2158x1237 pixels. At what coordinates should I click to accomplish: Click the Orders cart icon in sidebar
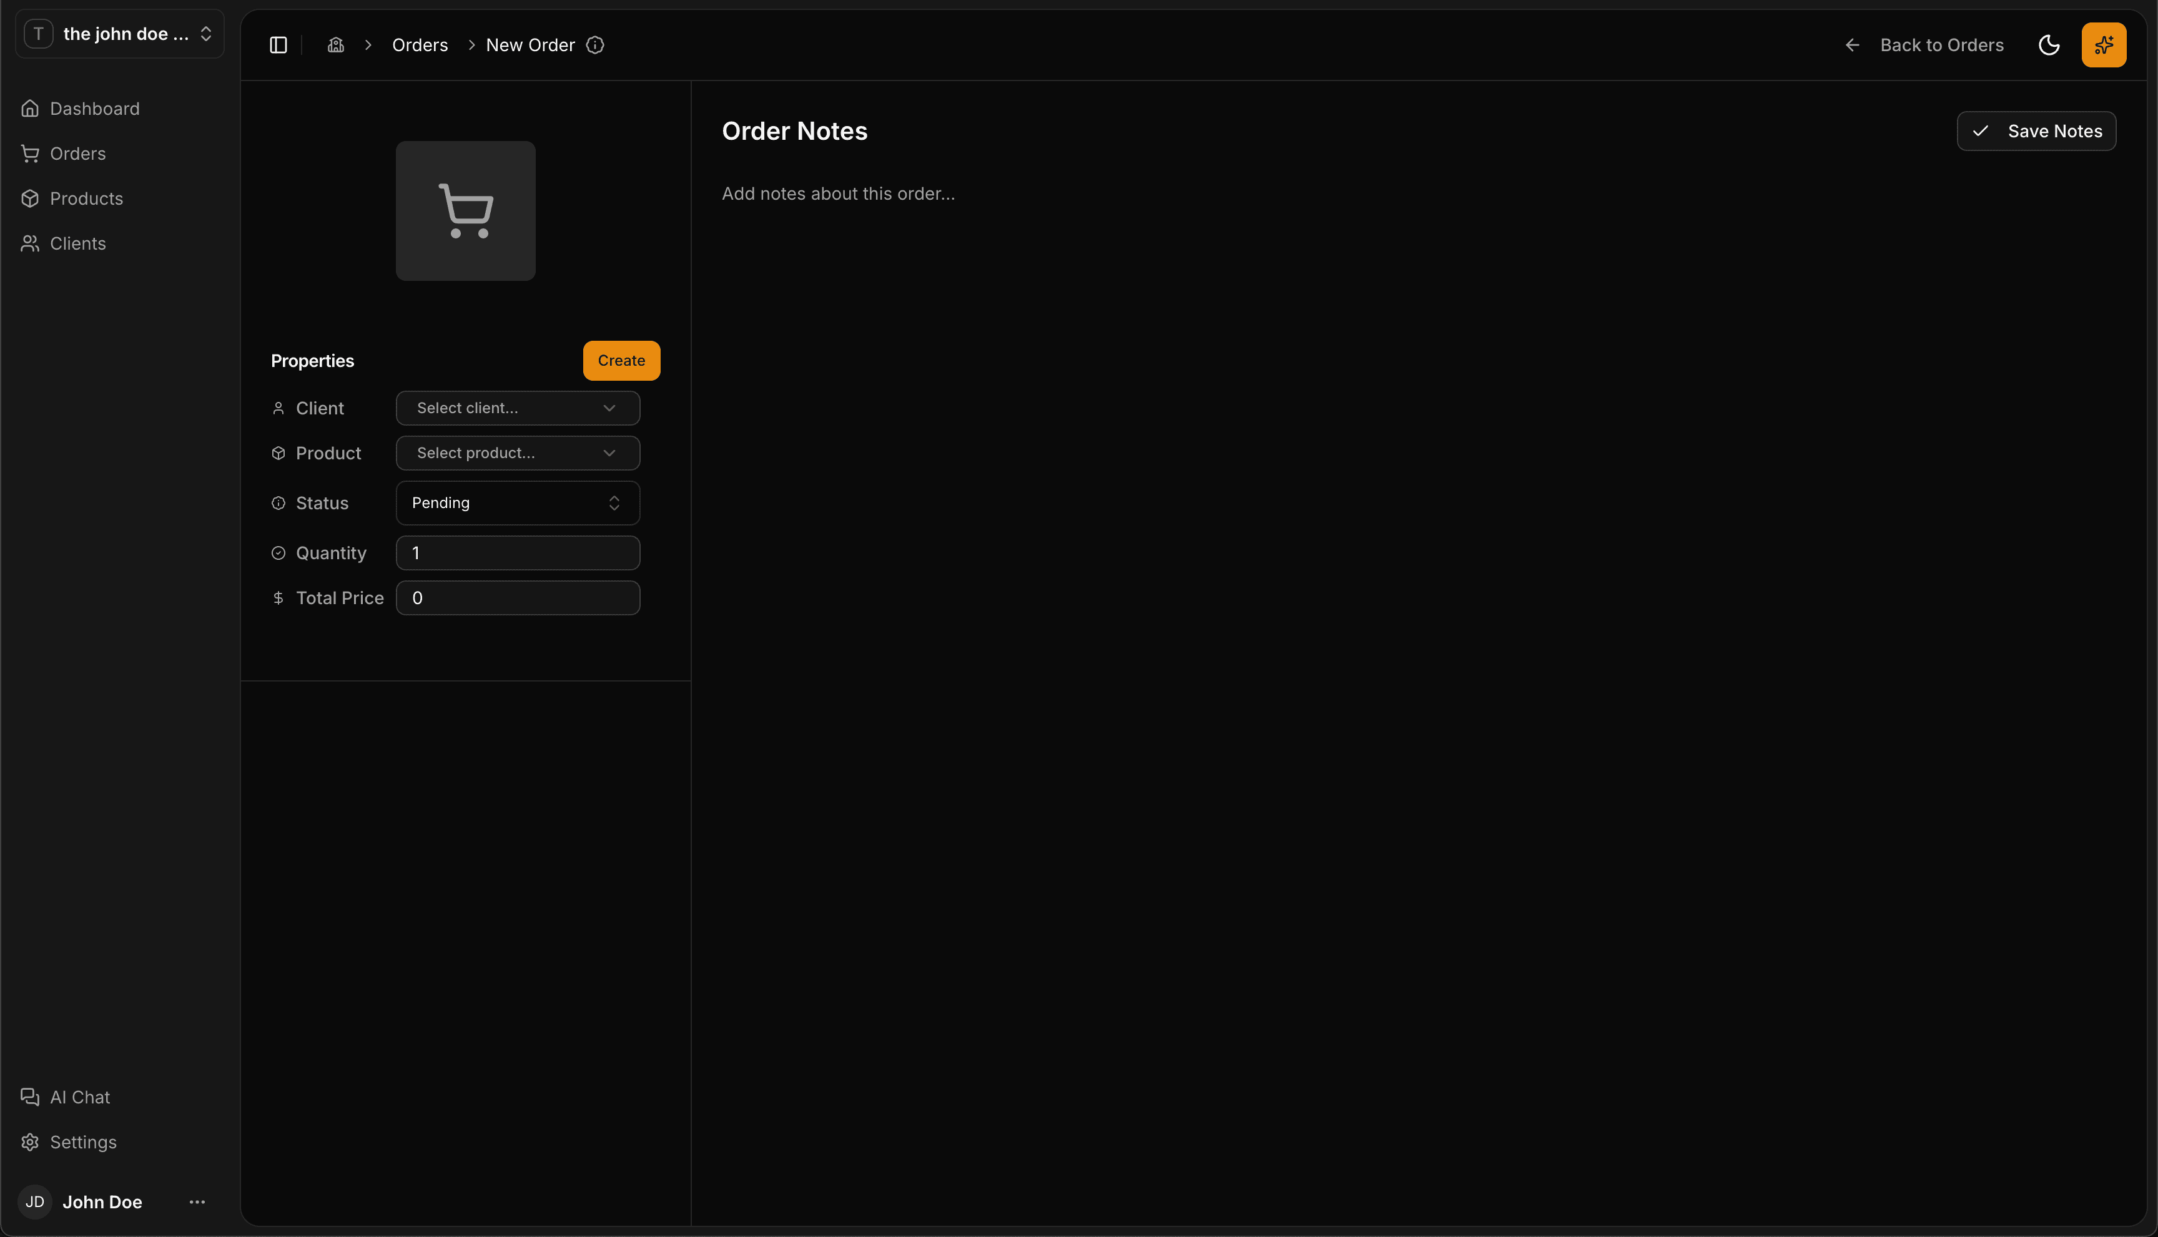31,153
